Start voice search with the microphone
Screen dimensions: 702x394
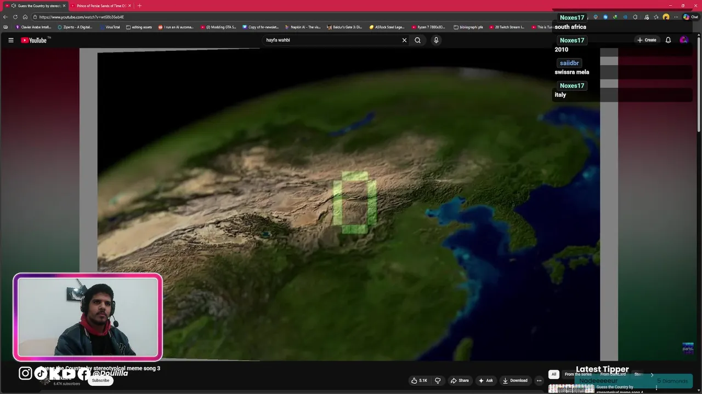point(436,40)
